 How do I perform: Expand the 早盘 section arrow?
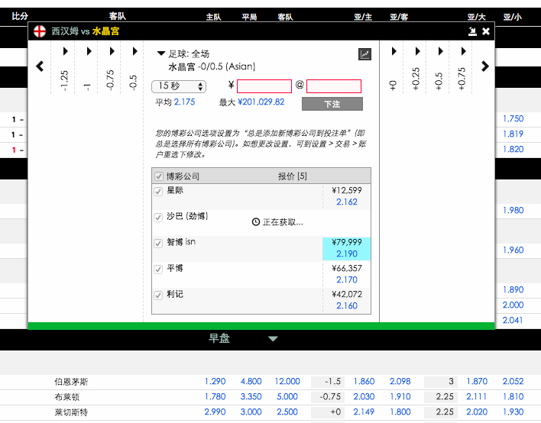273,339
